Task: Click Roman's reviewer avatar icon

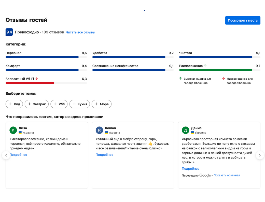Action: (99, 130)
